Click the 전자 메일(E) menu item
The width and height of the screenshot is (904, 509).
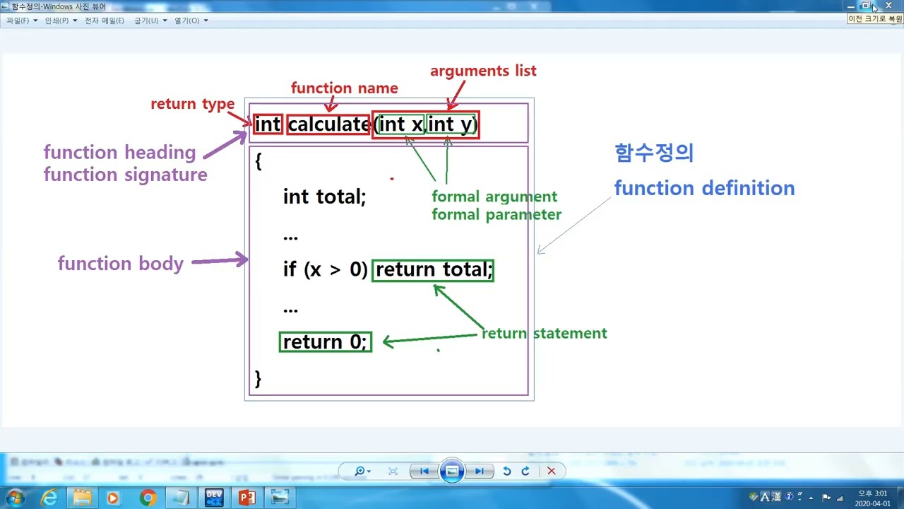105,21
